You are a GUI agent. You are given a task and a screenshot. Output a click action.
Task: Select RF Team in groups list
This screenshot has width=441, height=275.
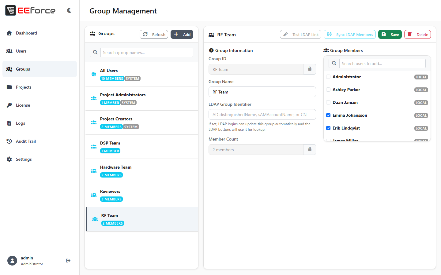(x=142, y=219)
